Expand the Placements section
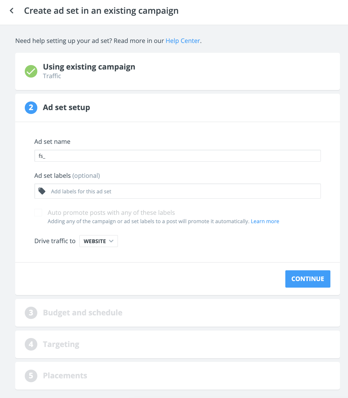The width and height of the screenshot is (348, 398). click(x=178, y=376)
